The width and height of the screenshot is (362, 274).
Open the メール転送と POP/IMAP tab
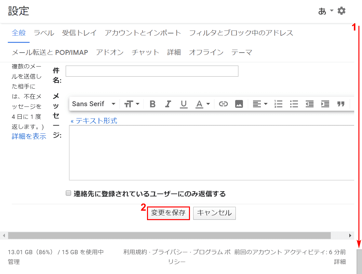(50, 52)
